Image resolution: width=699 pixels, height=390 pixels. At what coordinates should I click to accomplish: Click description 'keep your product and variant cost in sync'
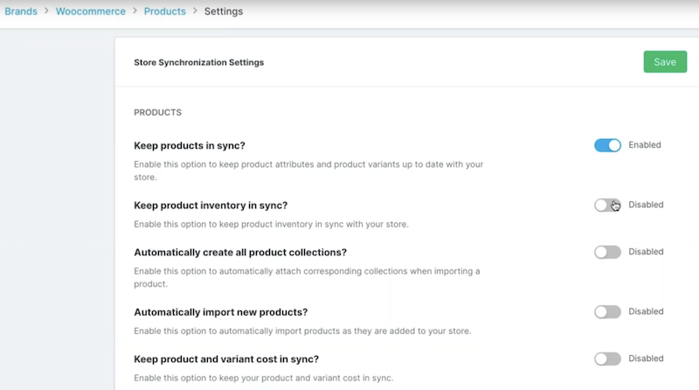point(264,378)
